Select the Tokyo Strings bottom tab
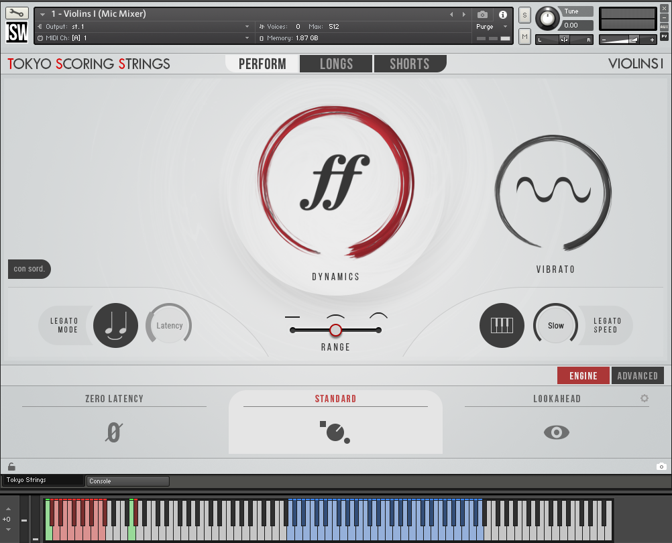 click(x=42, y=480)
